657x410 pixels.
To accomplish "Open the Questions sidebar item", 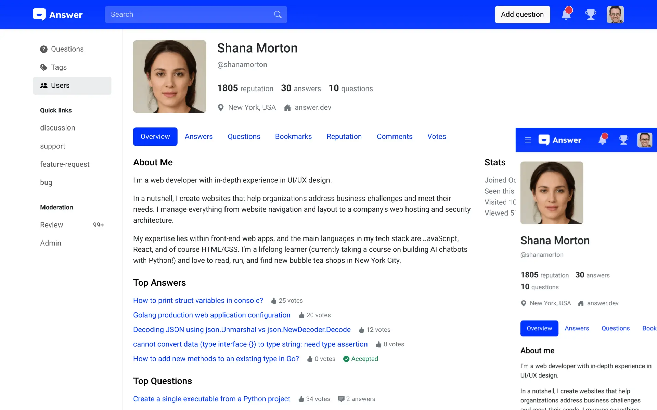I will click(x=67, y=49).
